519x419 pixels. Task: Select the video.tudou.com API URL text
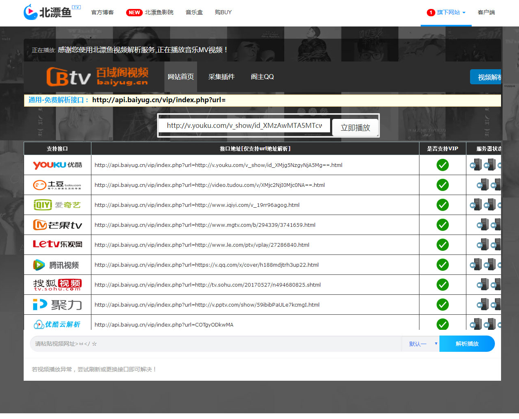tap(210, 185)
